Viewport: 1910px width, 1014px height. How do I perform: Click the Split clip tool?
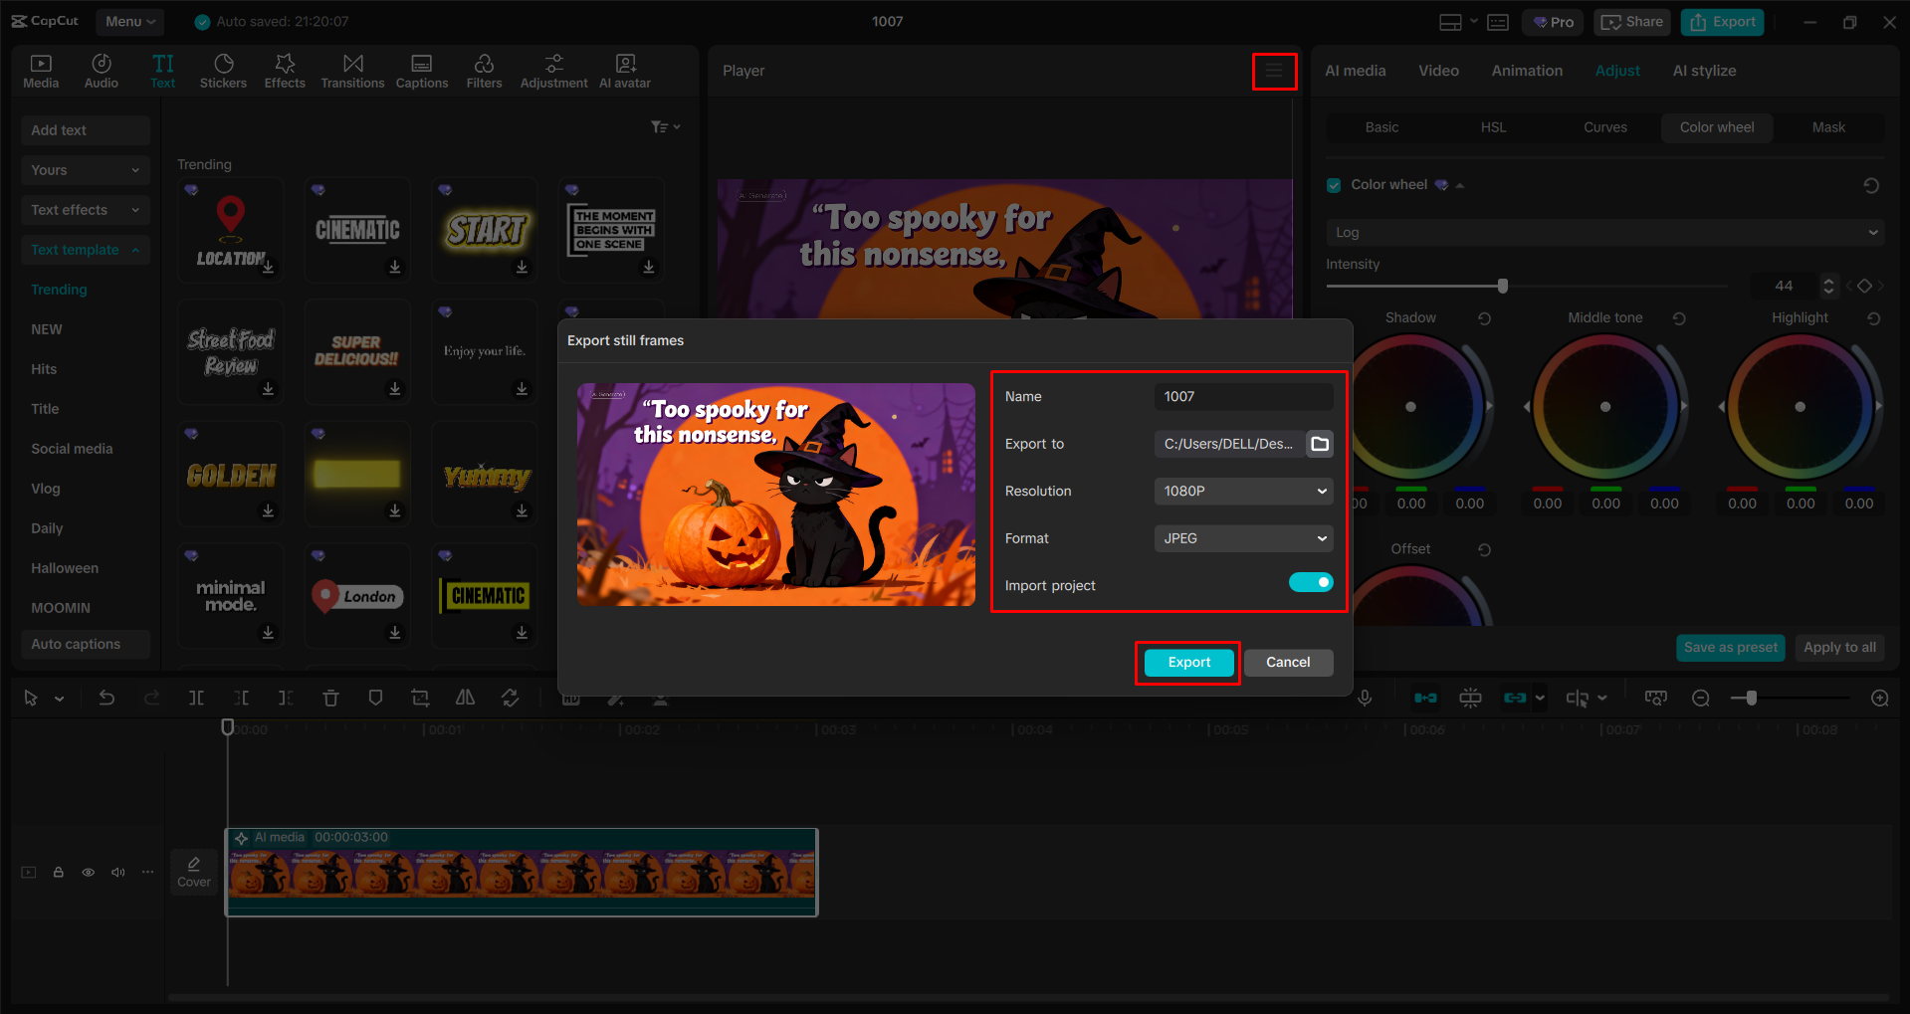pos(196,699)
